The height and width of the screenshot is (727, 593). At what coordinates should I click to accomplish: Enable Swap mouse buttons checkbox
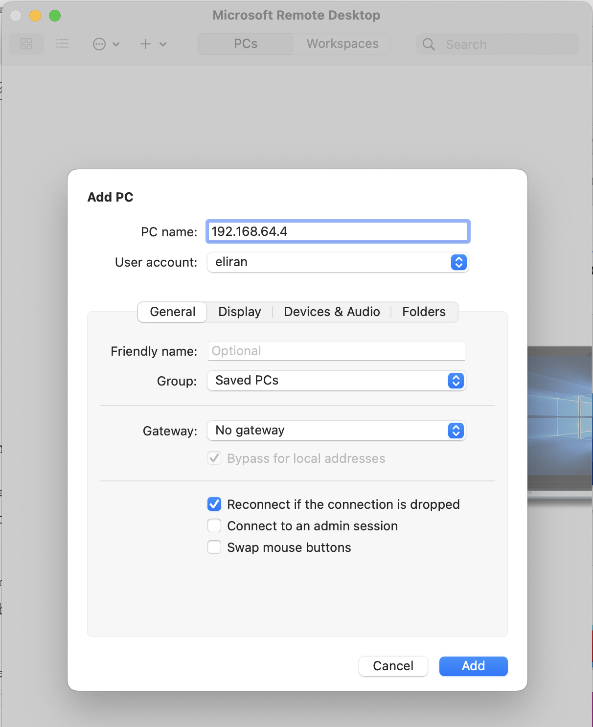click(x=214, y=547)
